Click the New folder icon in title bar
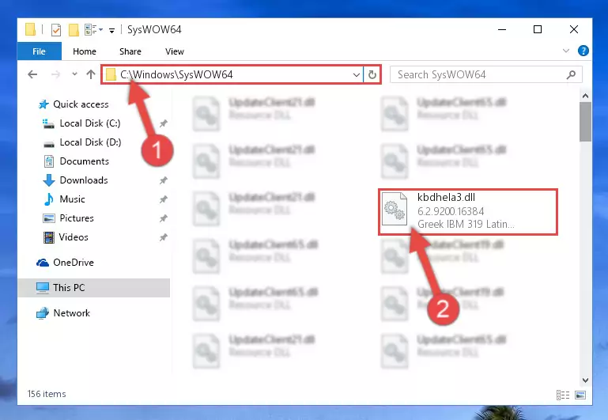The width and height of the screenshot is (608, 420). coord(74,30)
